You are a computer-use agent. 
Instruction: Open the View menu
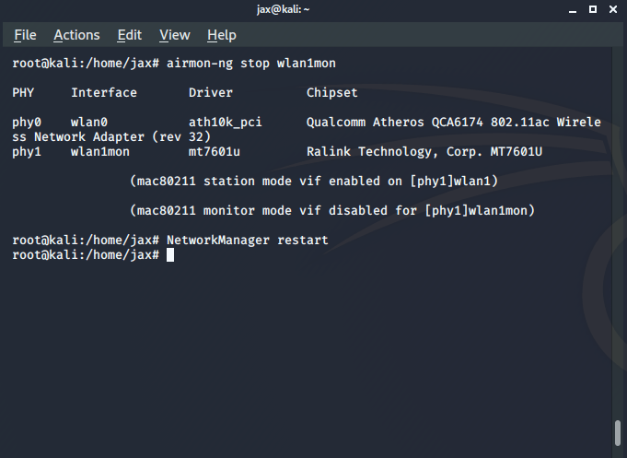pyautogui.click(x=174, y=35)
